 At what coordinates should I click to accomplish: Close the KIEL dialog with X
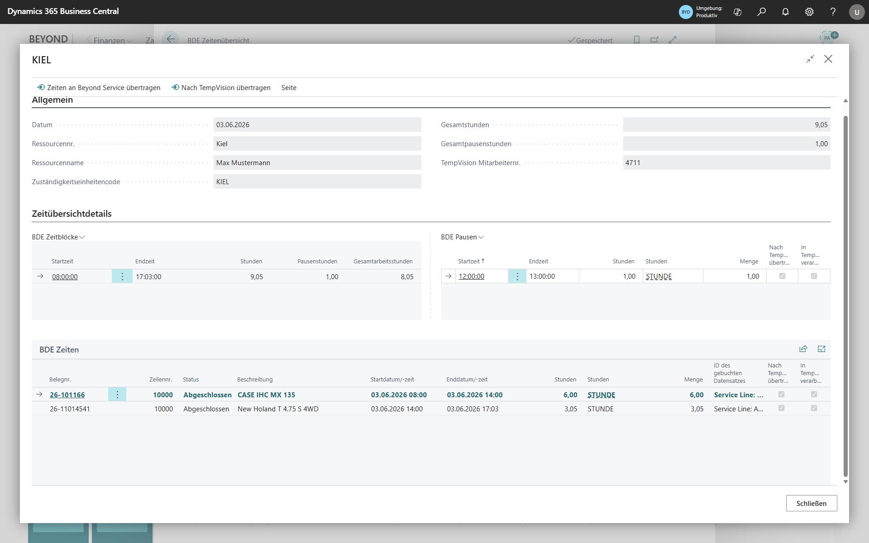(828, 59)
